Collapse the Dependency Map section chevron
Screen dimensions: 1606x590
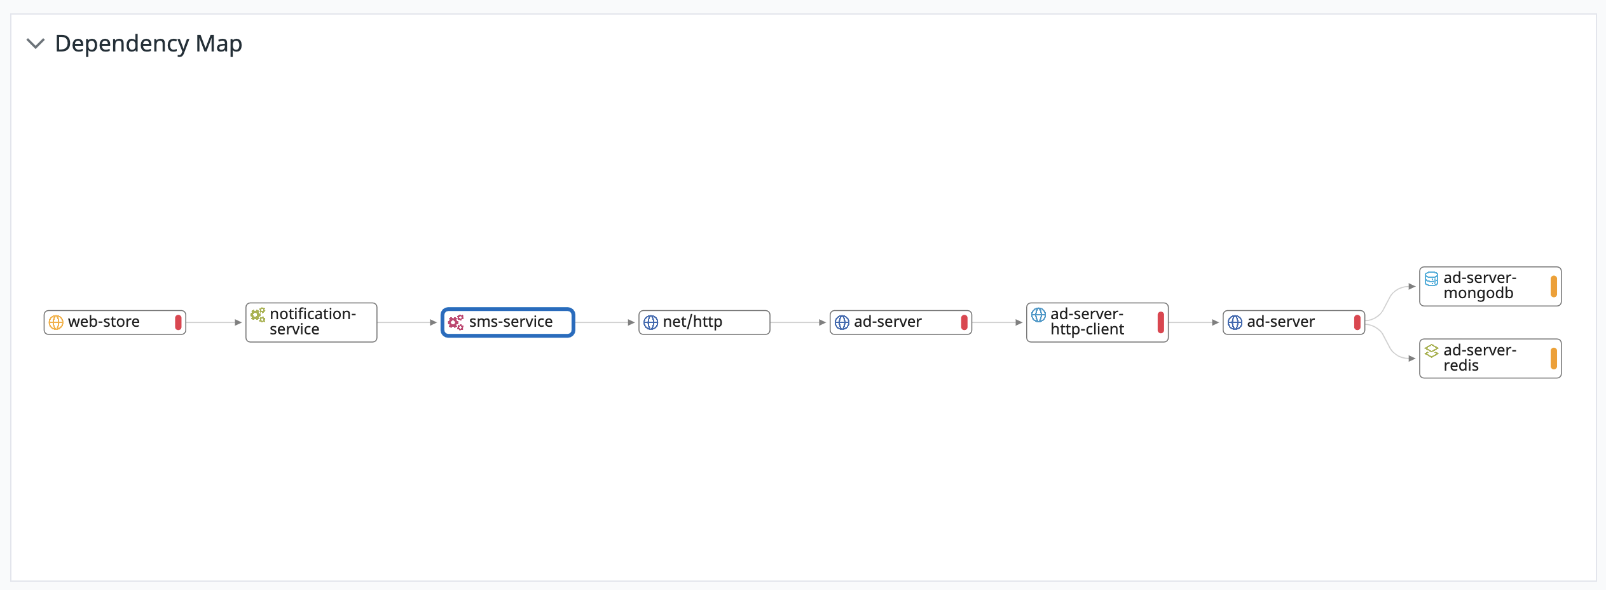tap(36, 44)
